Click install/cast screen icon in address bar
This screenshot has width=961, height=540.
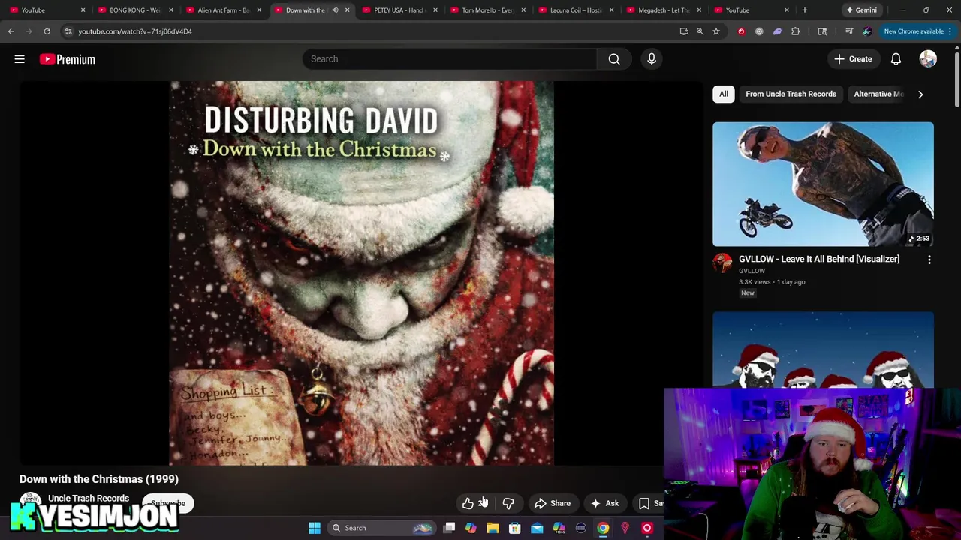[x=684, y=31]
